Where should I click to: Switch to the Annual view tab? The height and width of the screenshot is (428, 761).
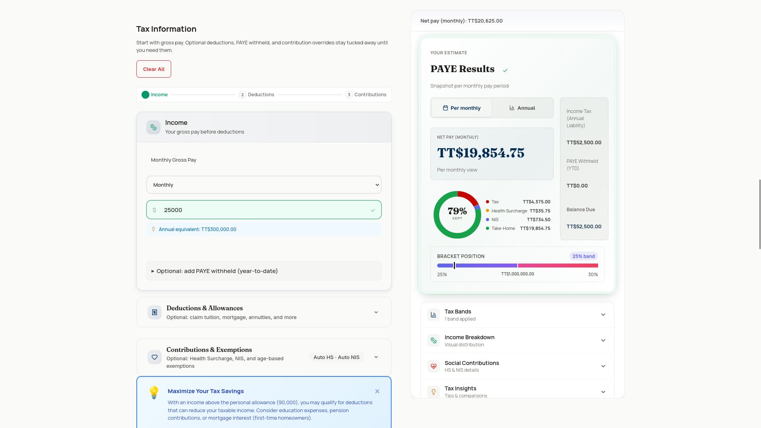[x=522, y=108]
